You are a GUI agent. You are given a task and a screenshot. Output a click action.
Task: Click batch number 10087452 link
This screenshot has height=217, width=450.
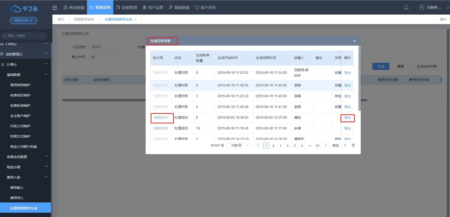click(160, 128)
